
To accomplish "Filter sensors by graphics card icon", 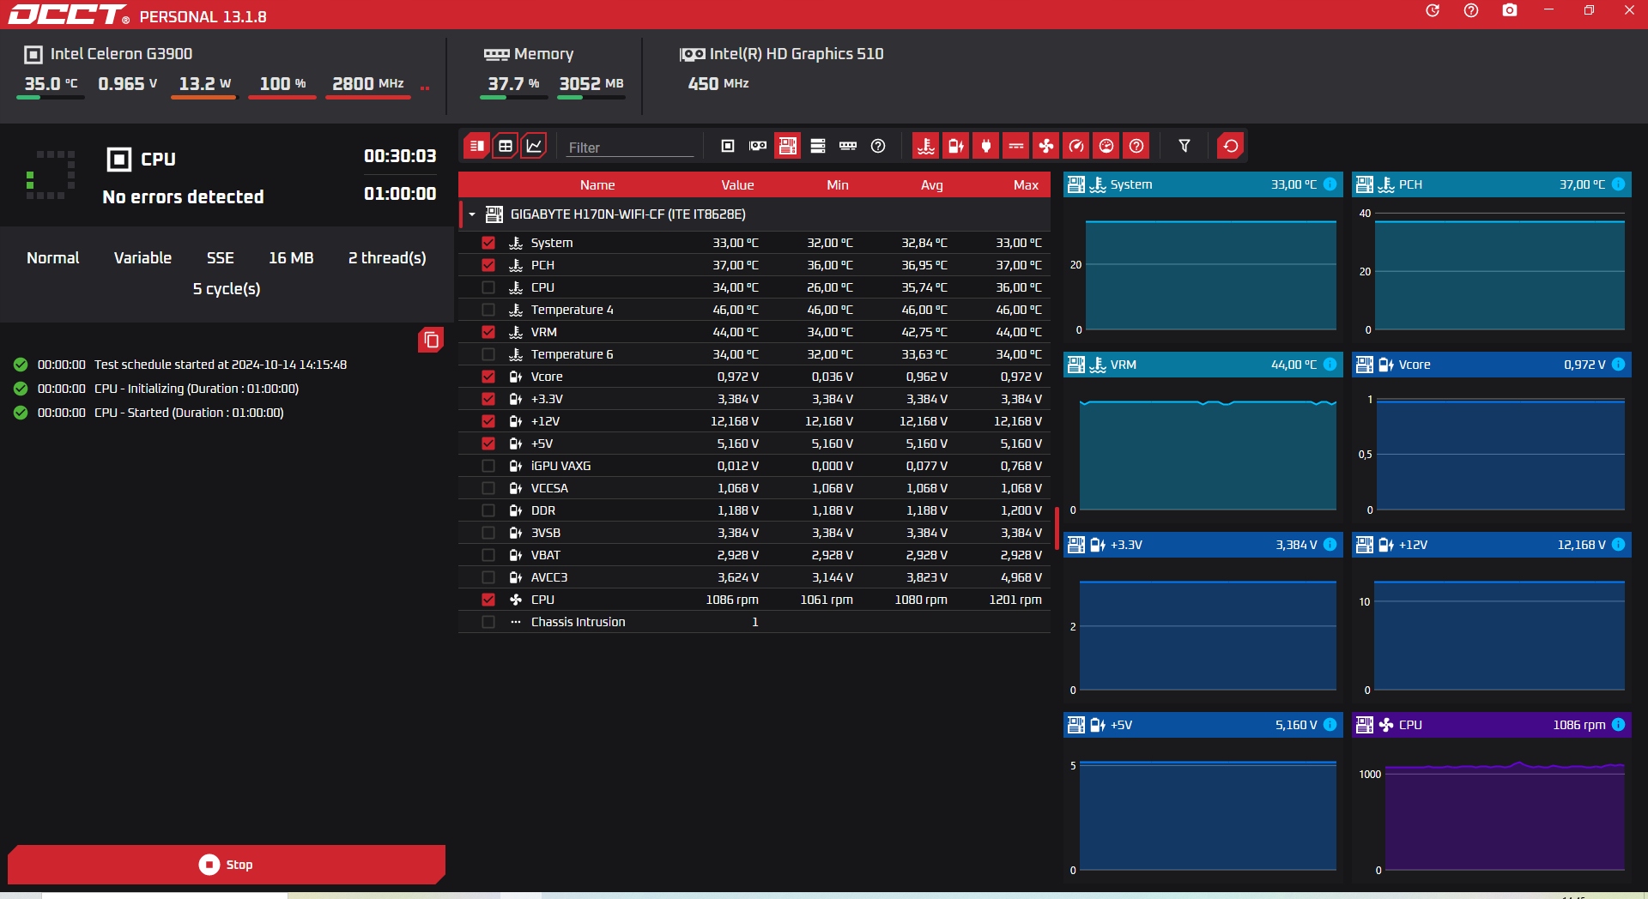I will [758, 146].
